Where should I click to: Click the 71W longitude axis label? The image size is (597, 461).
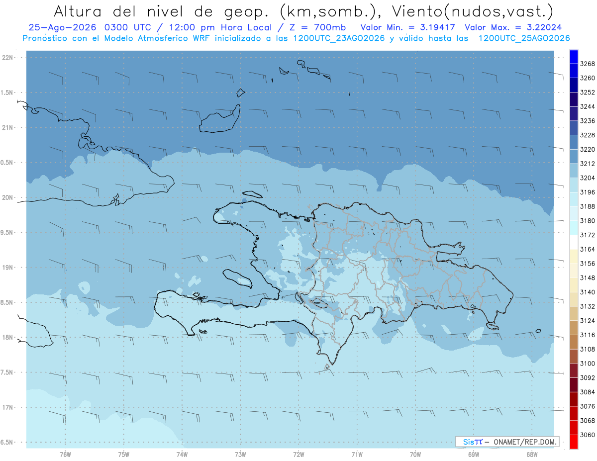click(x=357, y=455)
